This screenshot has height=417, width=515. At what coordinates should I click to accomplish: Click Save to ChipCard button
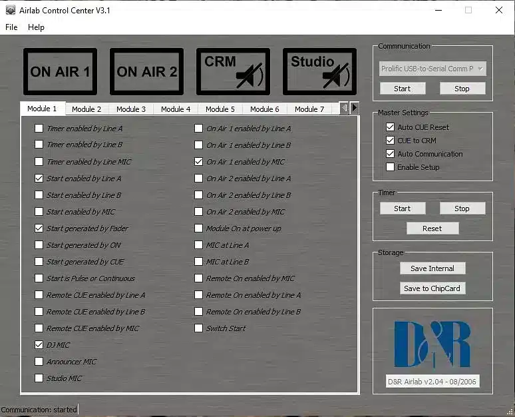[432, 288]
